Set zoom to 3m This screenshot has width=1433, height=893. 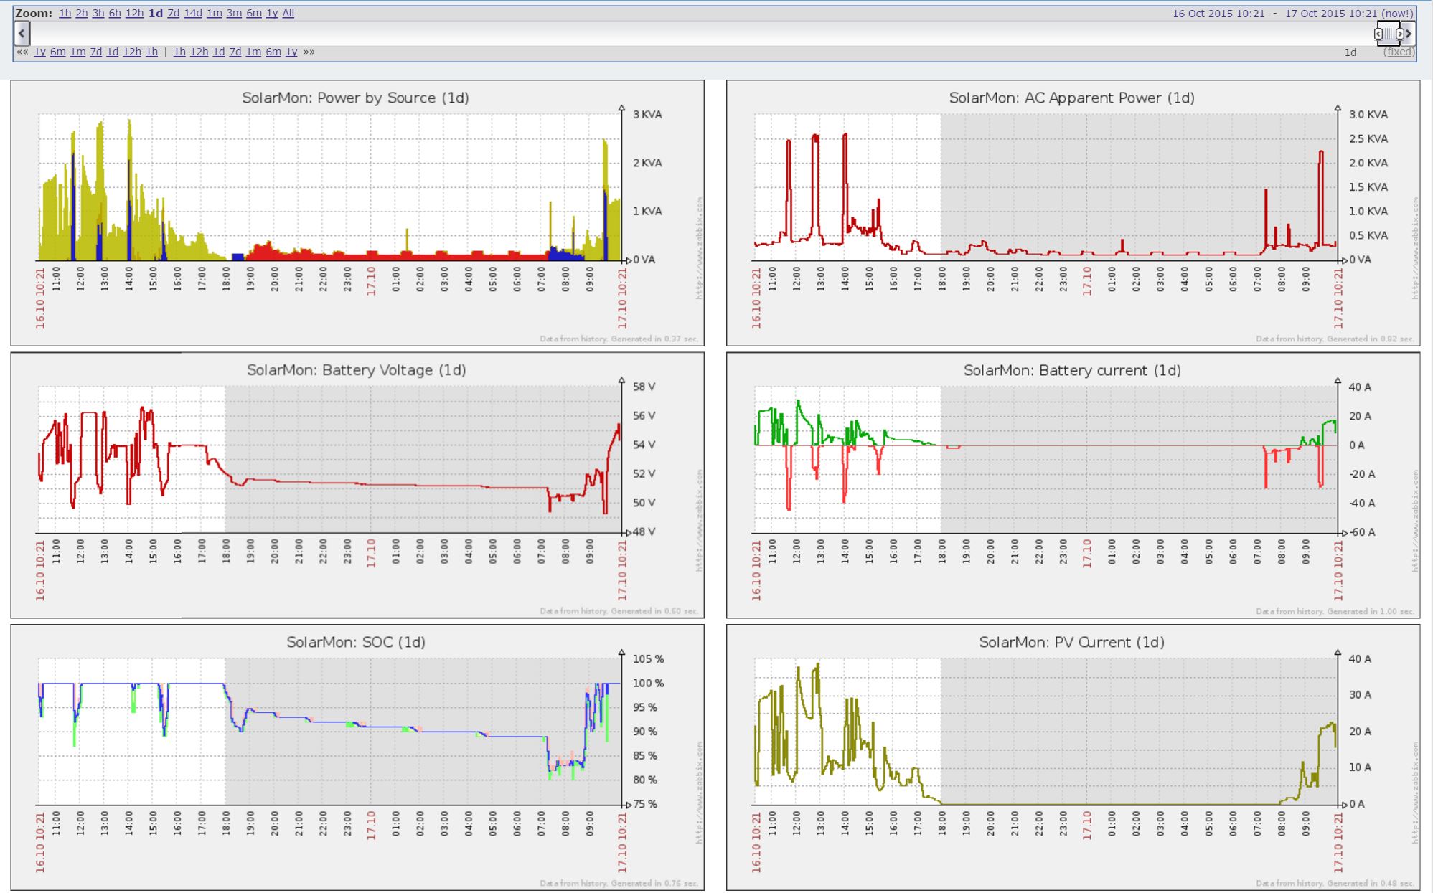tap(234, 13)
